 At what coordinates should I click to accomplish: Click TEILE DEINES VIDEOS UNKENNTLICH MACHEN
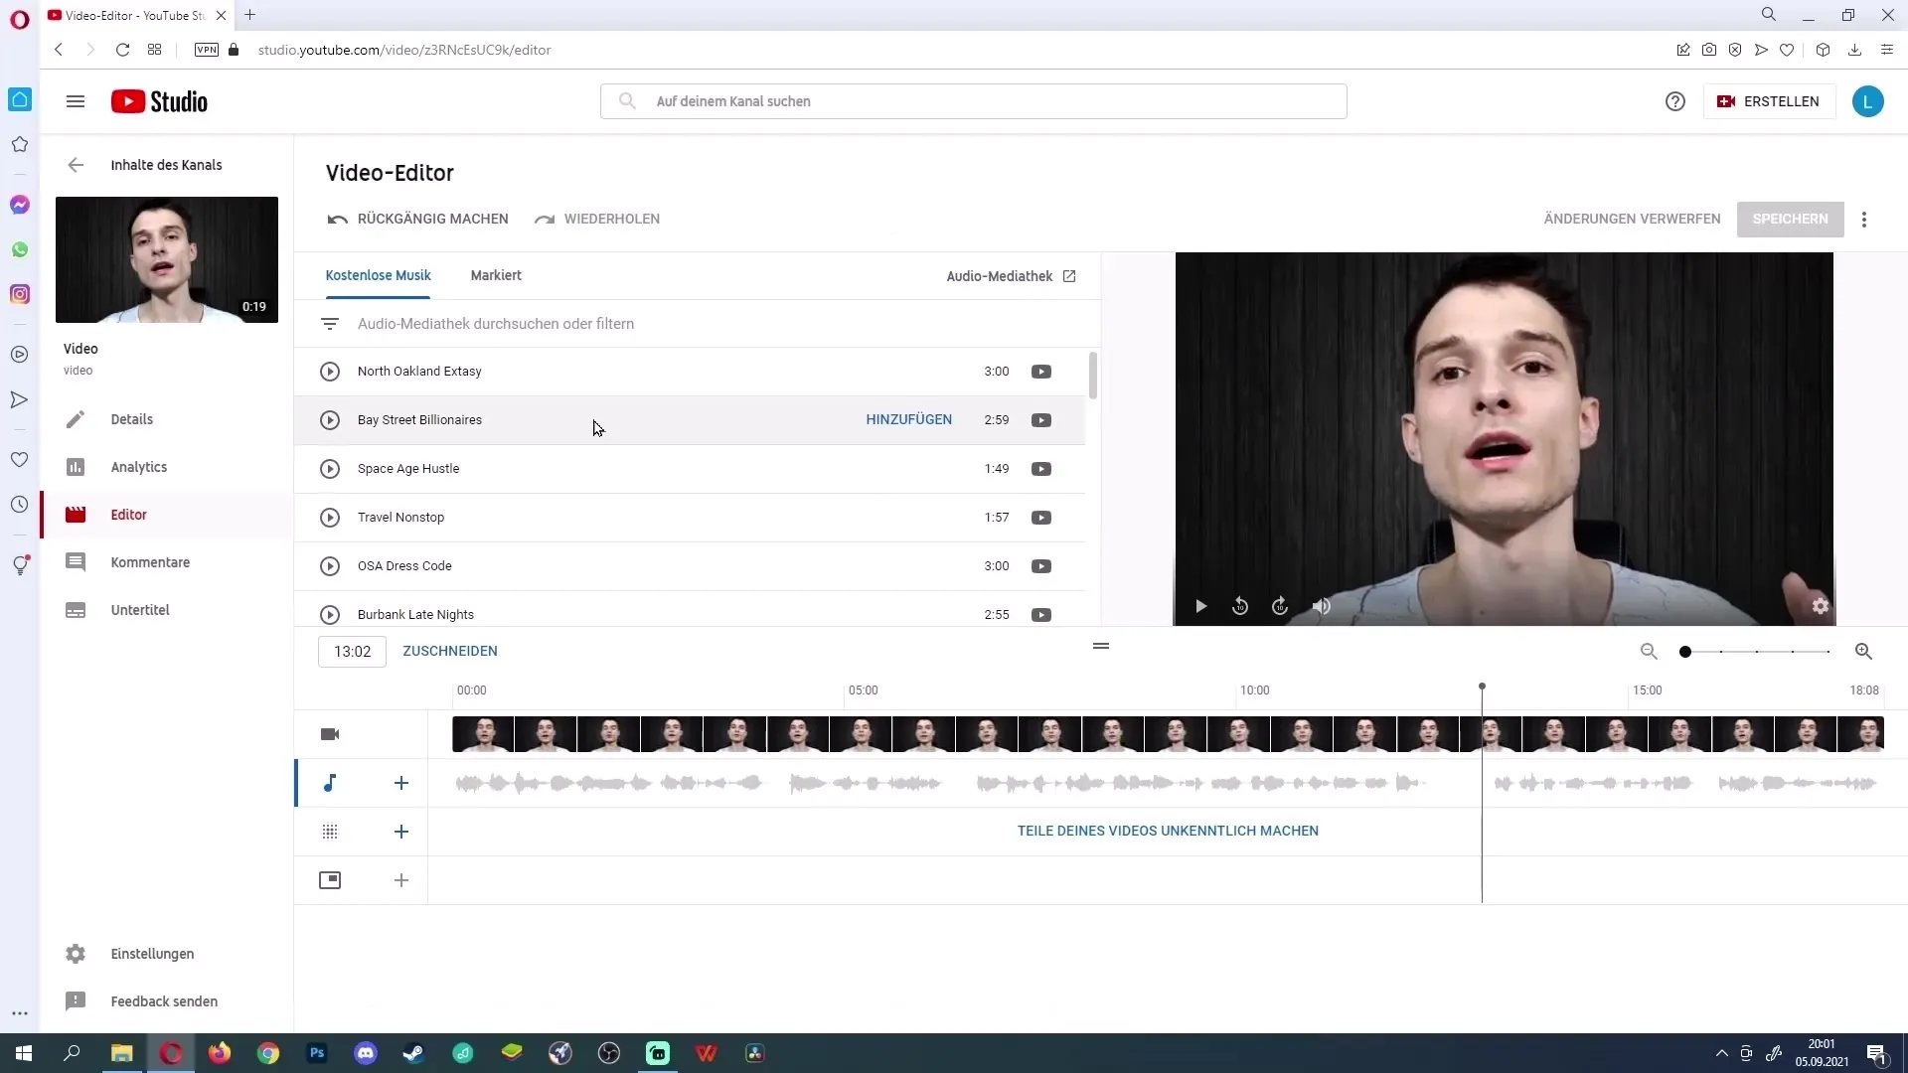coord(1168,831)
